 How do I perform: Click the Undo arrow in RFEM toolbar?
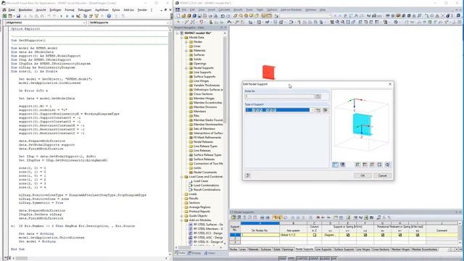click(223, 16)
